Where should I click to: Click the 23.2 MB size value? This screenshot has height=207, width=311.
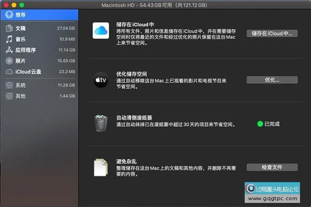(x=67, y=72)
